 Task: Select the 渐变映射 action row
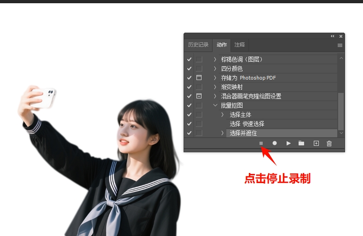[x=278, y=87]
